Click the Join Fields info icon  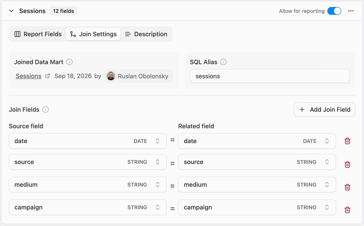[x=46, y=109]
